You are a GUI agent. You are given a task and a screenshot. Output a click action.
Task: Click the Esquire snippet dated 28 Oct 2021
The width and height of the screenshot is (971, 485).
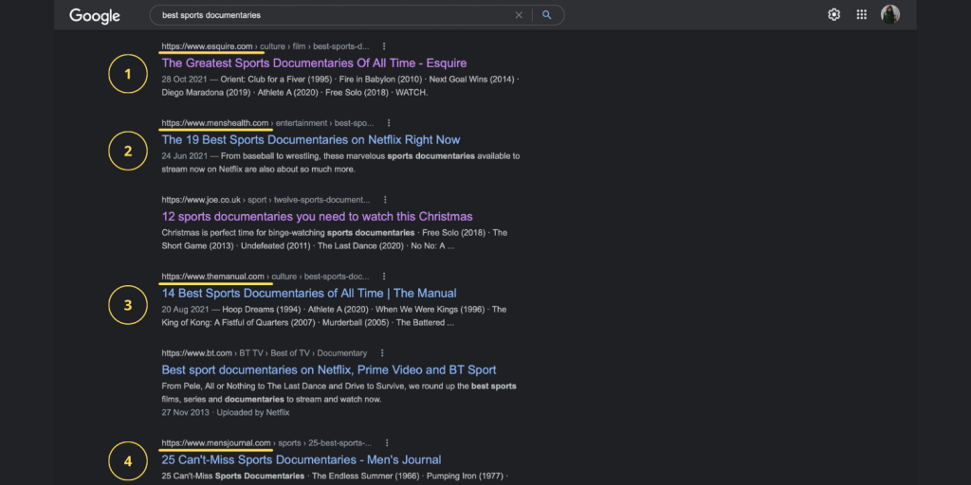(340, 86)
